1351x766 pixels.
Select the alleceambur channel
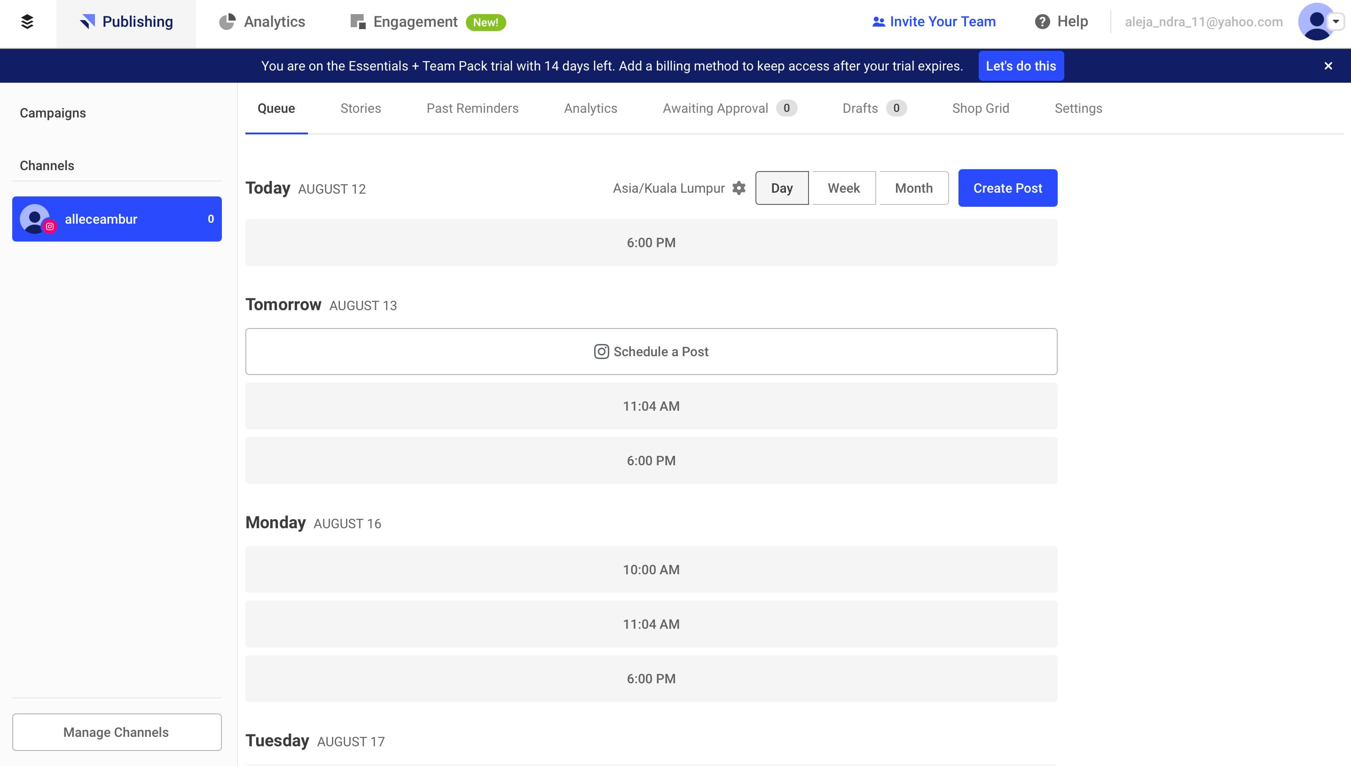click(117, 219)
